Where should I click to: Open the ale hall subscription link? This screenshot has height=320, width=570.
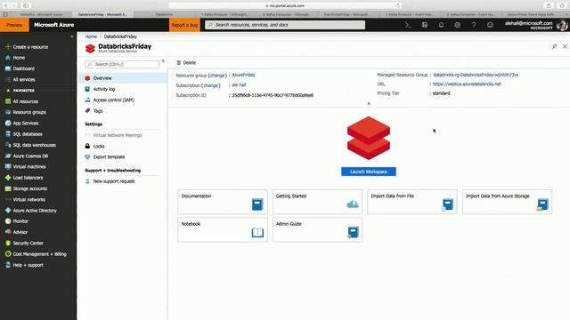[239, 85]
